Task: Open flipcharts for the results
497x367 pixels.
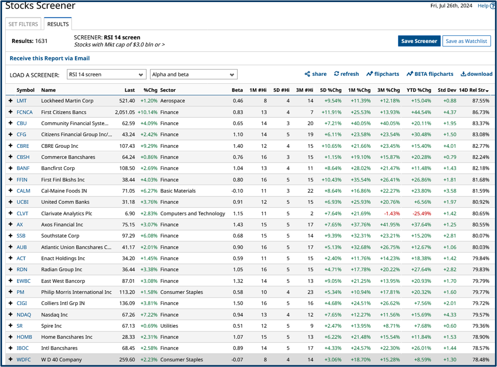Action: click(x=382, y=74)
